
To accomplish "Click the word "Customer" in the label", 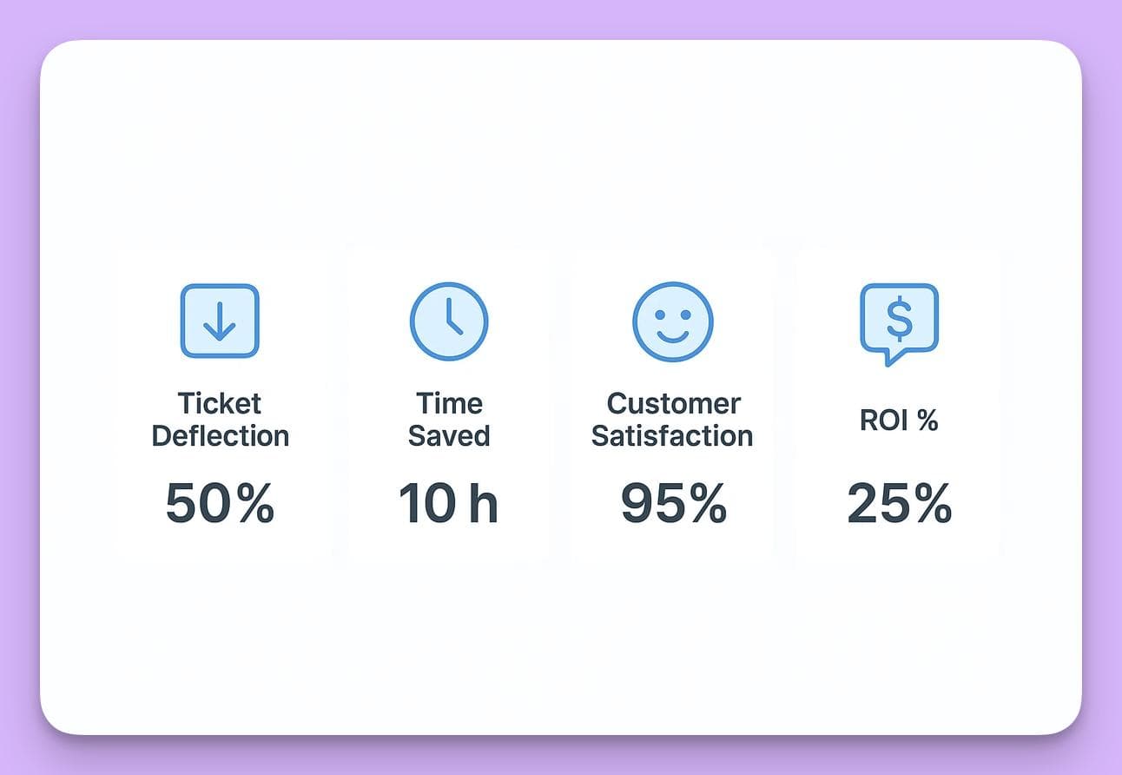I will coord(673,403).
